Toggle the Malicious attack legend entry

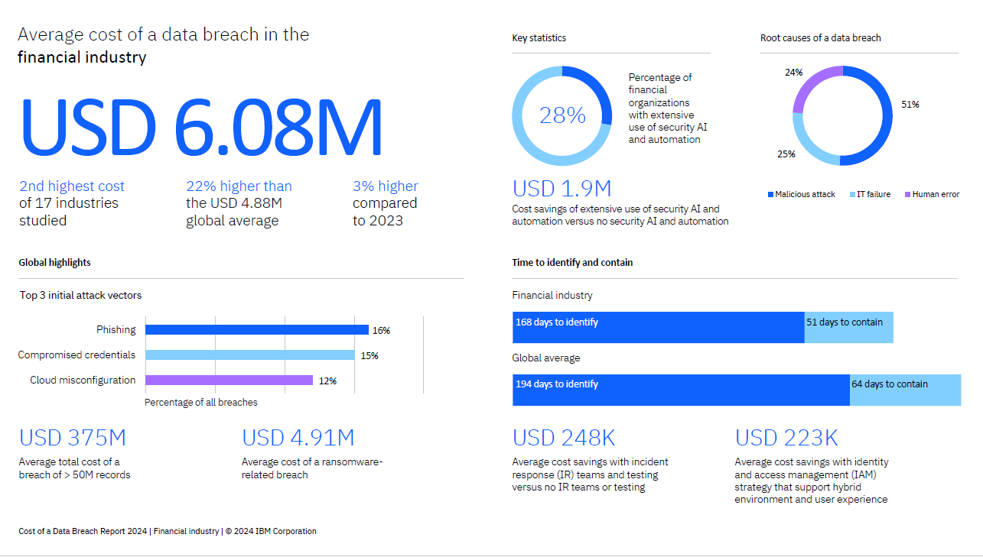[x=801, y=194]
